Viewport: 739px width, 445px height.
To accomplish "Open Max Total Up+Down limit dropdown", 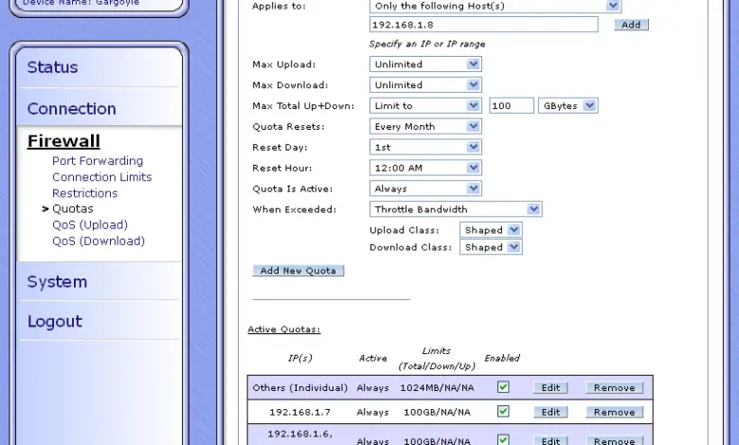I will 425,106.
